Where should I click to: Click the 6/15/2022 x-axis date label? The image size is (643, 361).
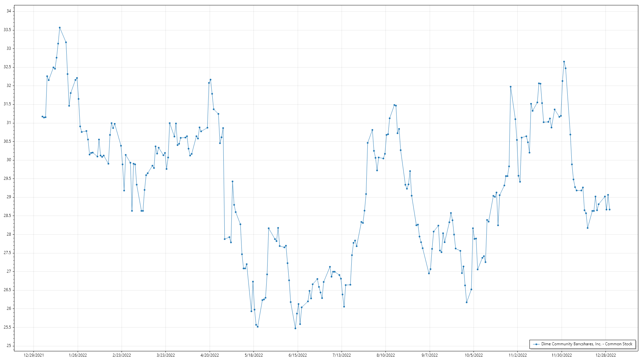coord(298,355)
